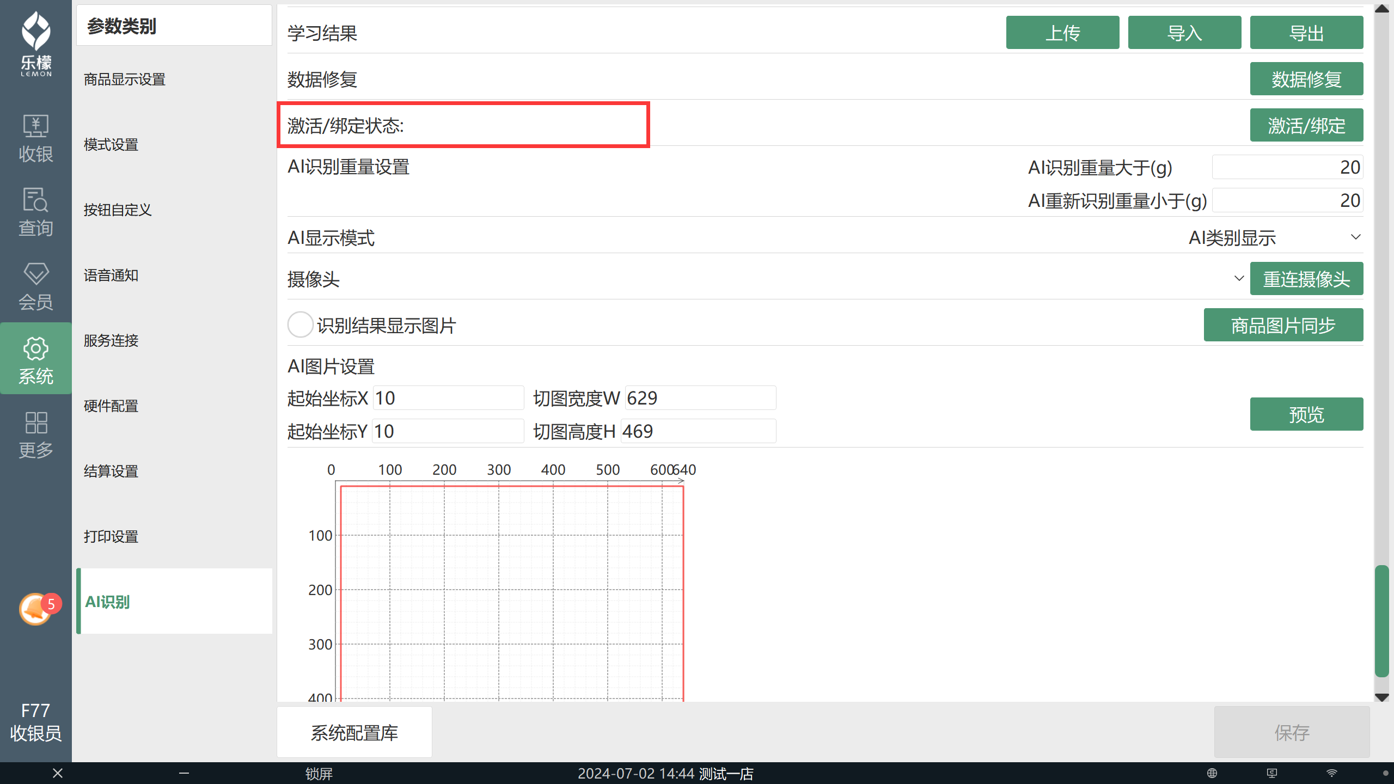This screenshot has height=784, width=1394.
Task: Click the monitor icon in status bar
Action: click(1272, 773)
